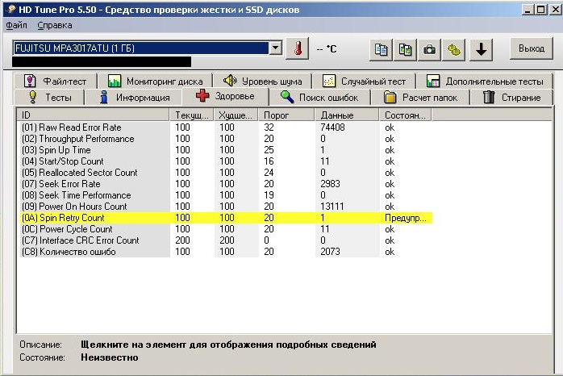
Task: Switch to the Случайный тест tab
Action: (364, 81)
